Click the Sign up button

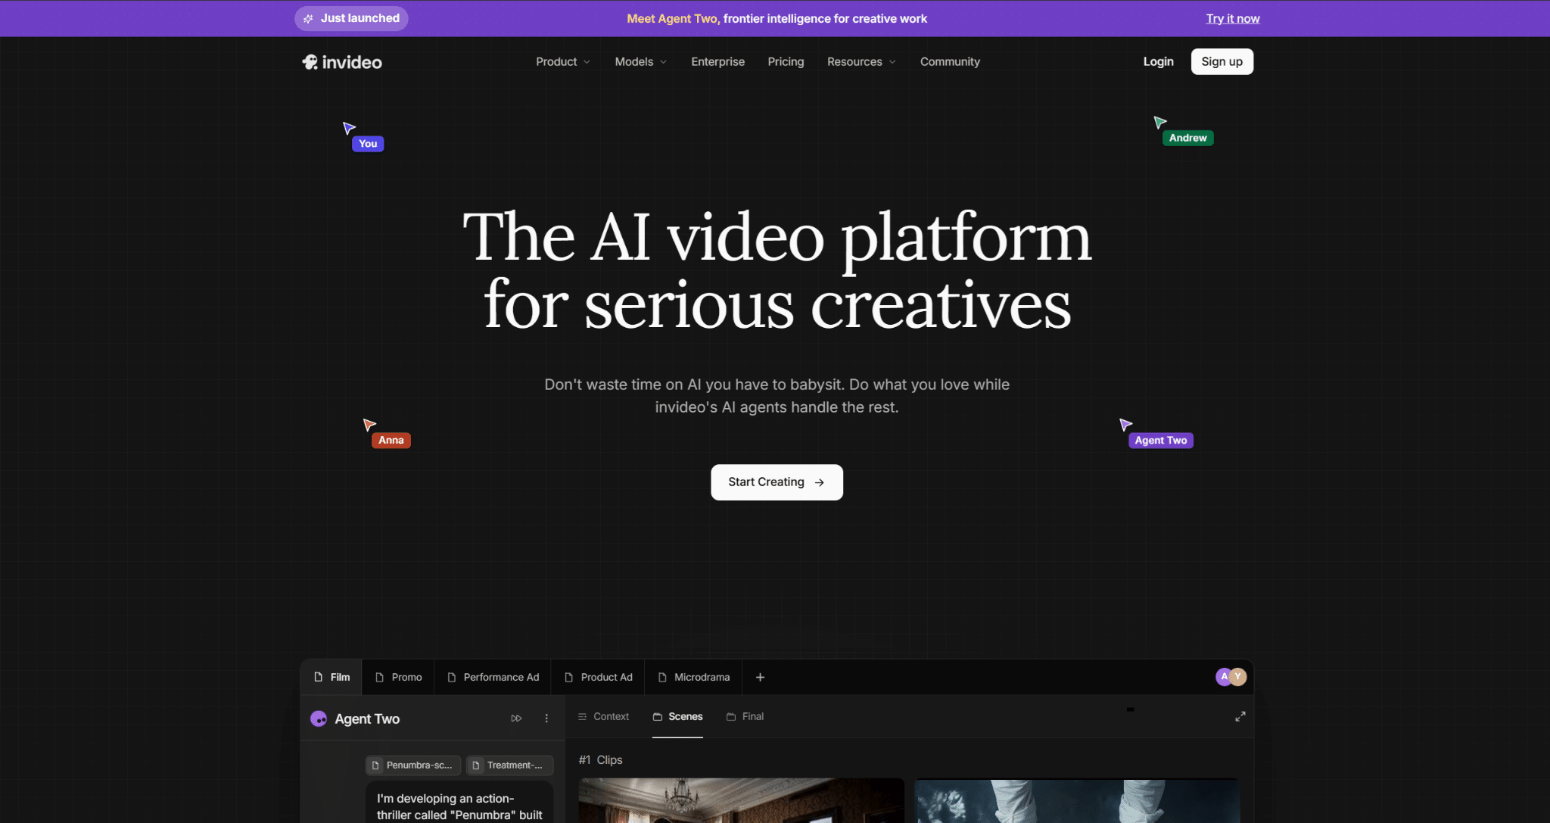pos(1222,62)
